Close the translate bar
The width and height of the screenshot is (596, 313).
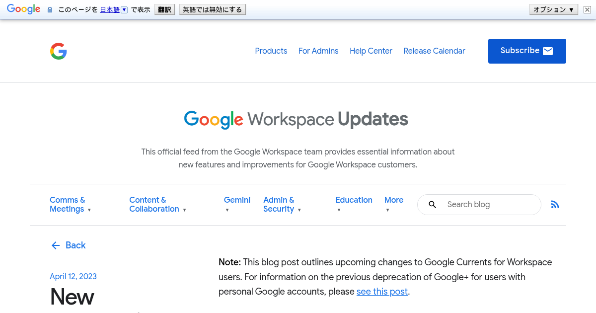click(587, 9)
